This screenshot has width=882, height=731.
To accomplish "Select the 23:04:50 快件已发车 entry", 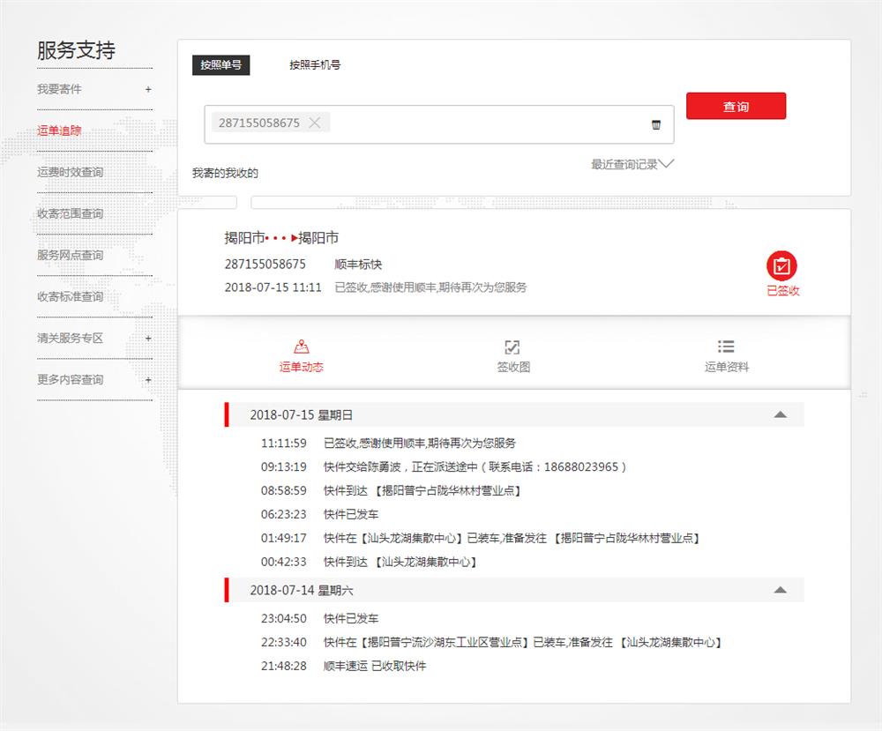I will (x=319, y=618).
